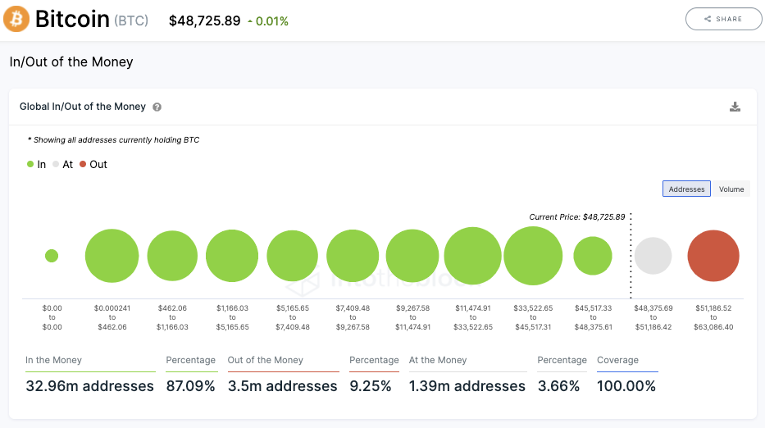Select the $11,474.91 to $33,522.65 bubble
The image size is (765, 428).
point(472,256)
